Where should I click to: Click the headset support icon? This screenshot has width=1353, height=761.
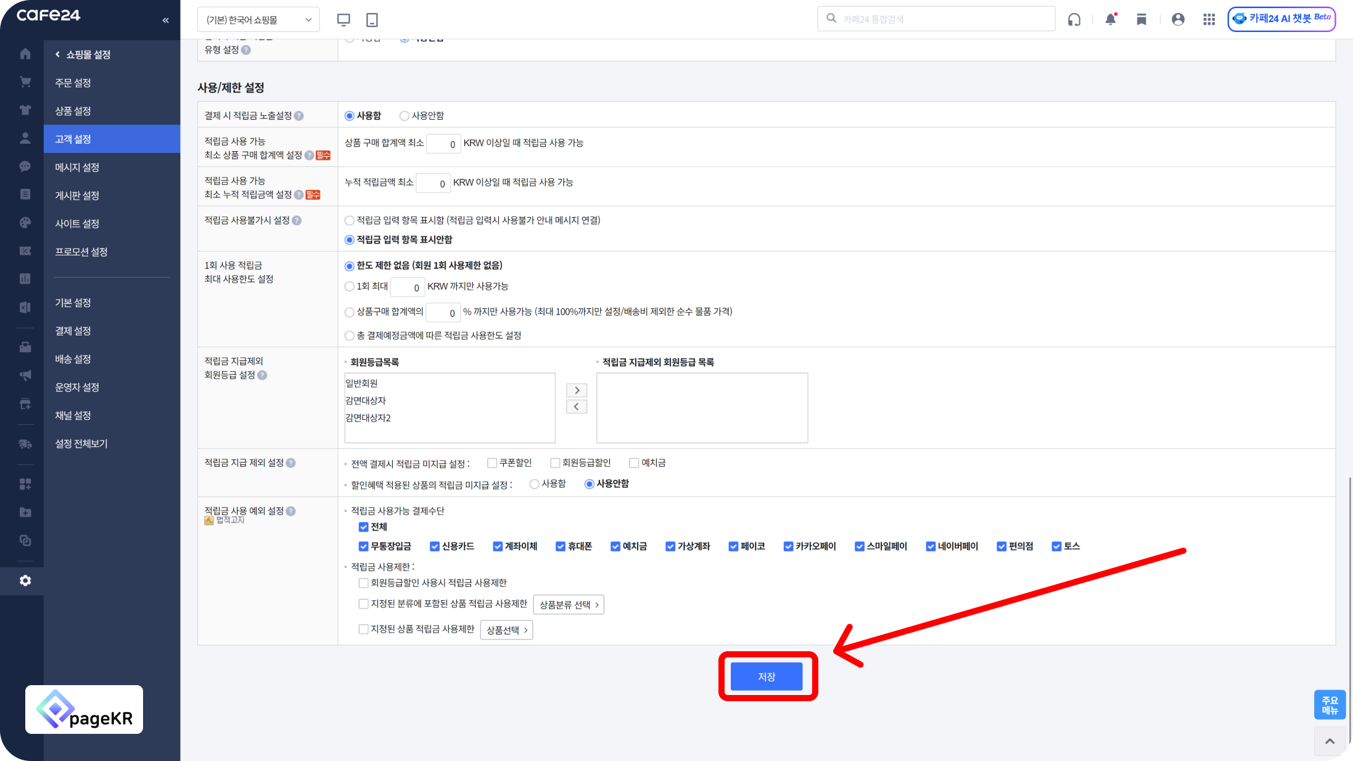[1074, 19]
